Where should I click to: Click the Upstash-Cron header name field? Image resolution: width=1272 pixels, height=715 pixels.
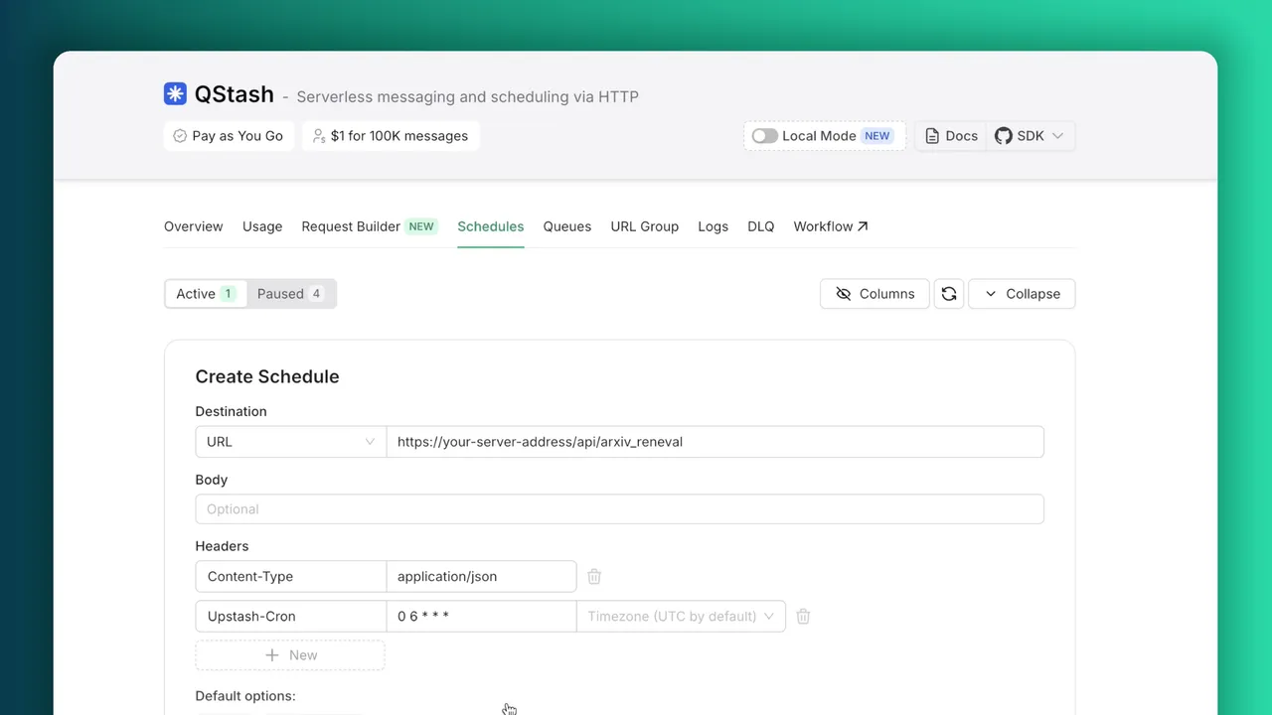291,617
